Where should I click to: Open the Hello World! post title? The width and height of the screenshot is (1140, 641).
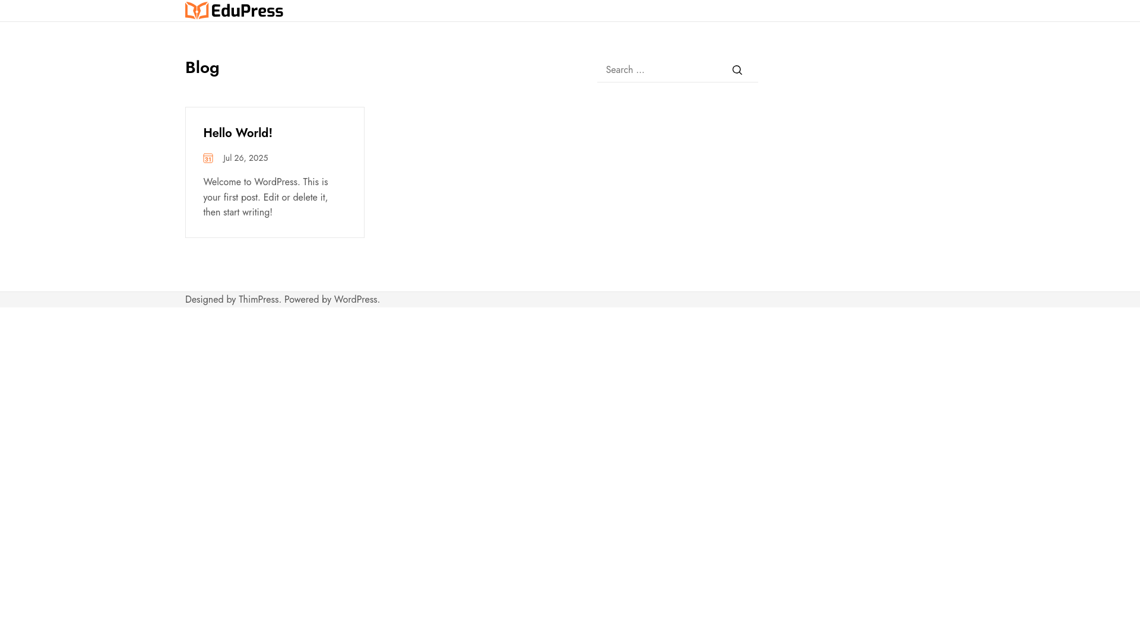(237, 133)
